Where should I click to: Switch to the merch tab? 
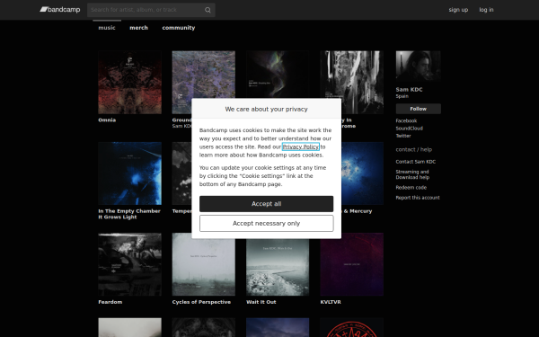[139, 28]
